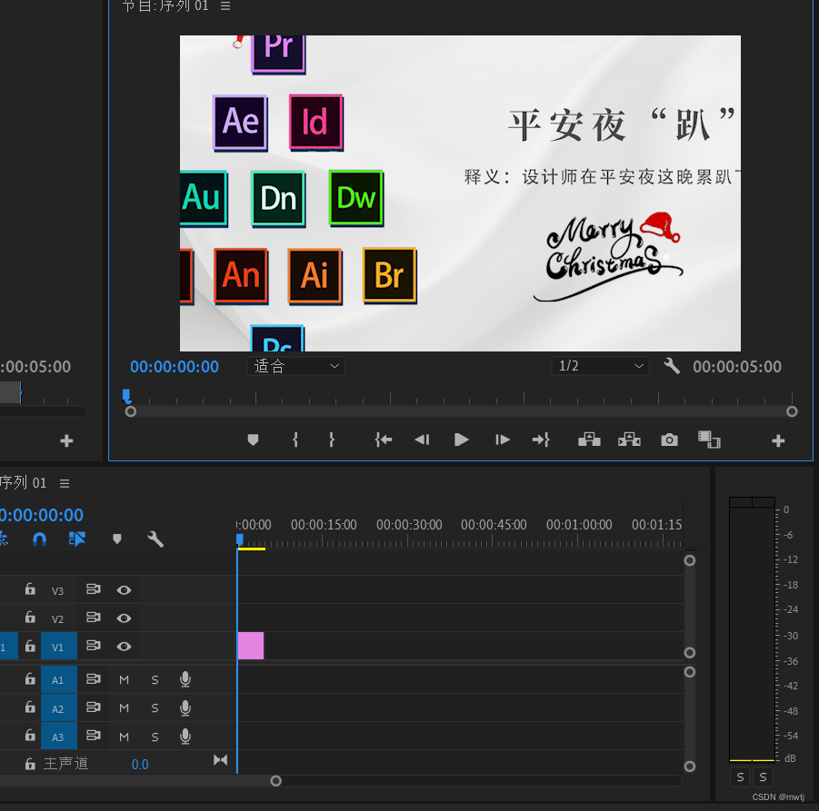
Task: Toggle sync lock on A2 track
Action: 94,707
